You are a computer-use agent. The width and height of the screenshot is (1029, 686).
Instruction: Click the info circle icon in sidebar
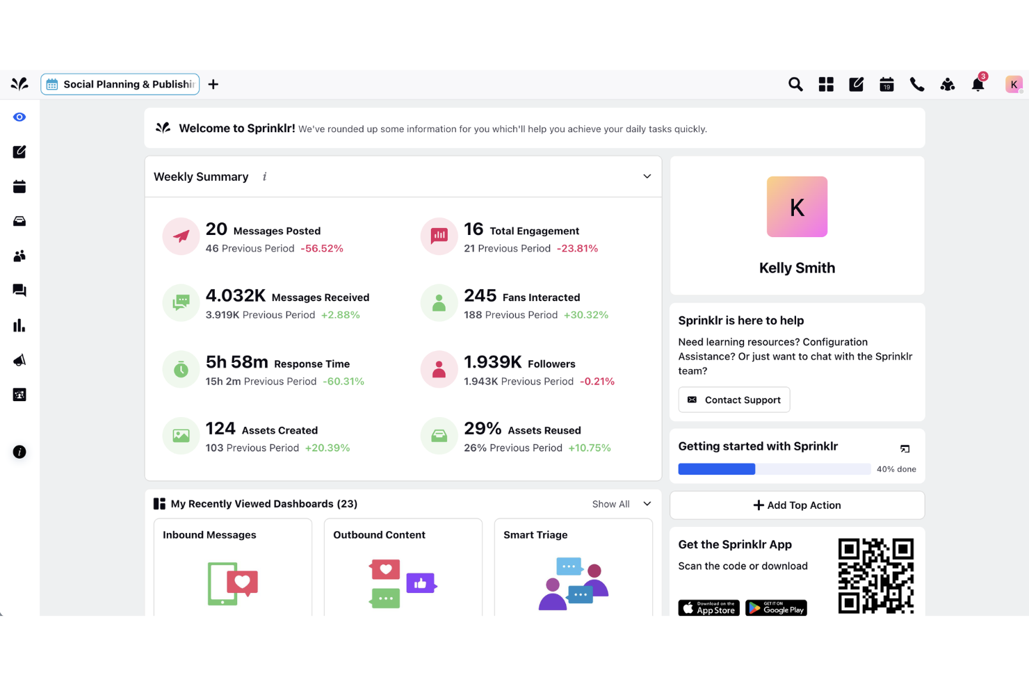19,452
